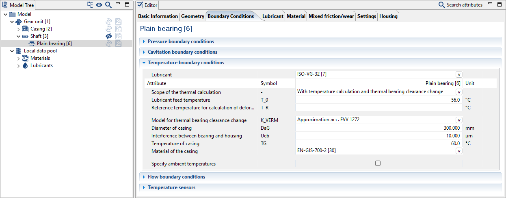The image size is (506, 198).
Task: Click the search magnifier in Model Tree toolbar
Action: pos(108,5)
